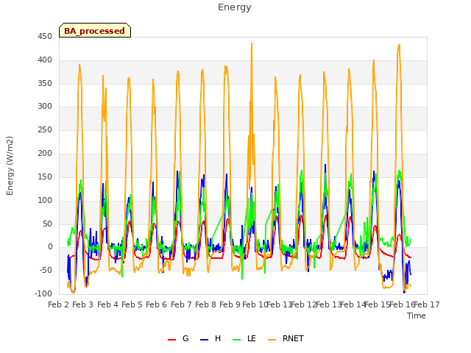
Task: Click the 450 y-axis tick label
Action: (x=45, y=37)
